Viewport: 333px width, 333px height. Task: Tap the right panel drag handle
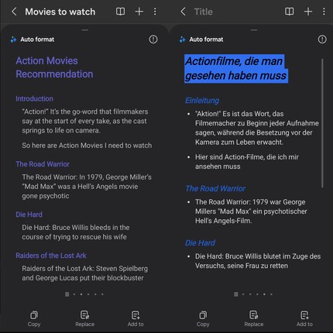pyautogui.click(x=254, y=30)
